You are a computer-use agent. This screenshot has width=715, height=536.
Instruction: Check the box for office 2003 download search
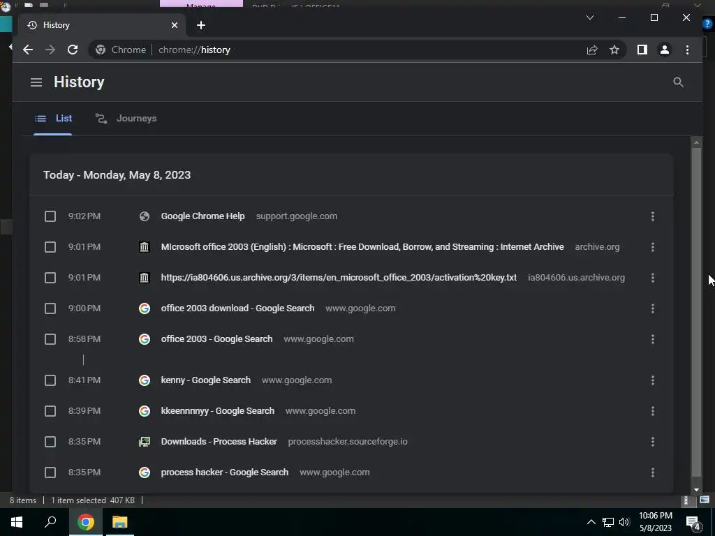pyautogui.click(x=50, y=308)
